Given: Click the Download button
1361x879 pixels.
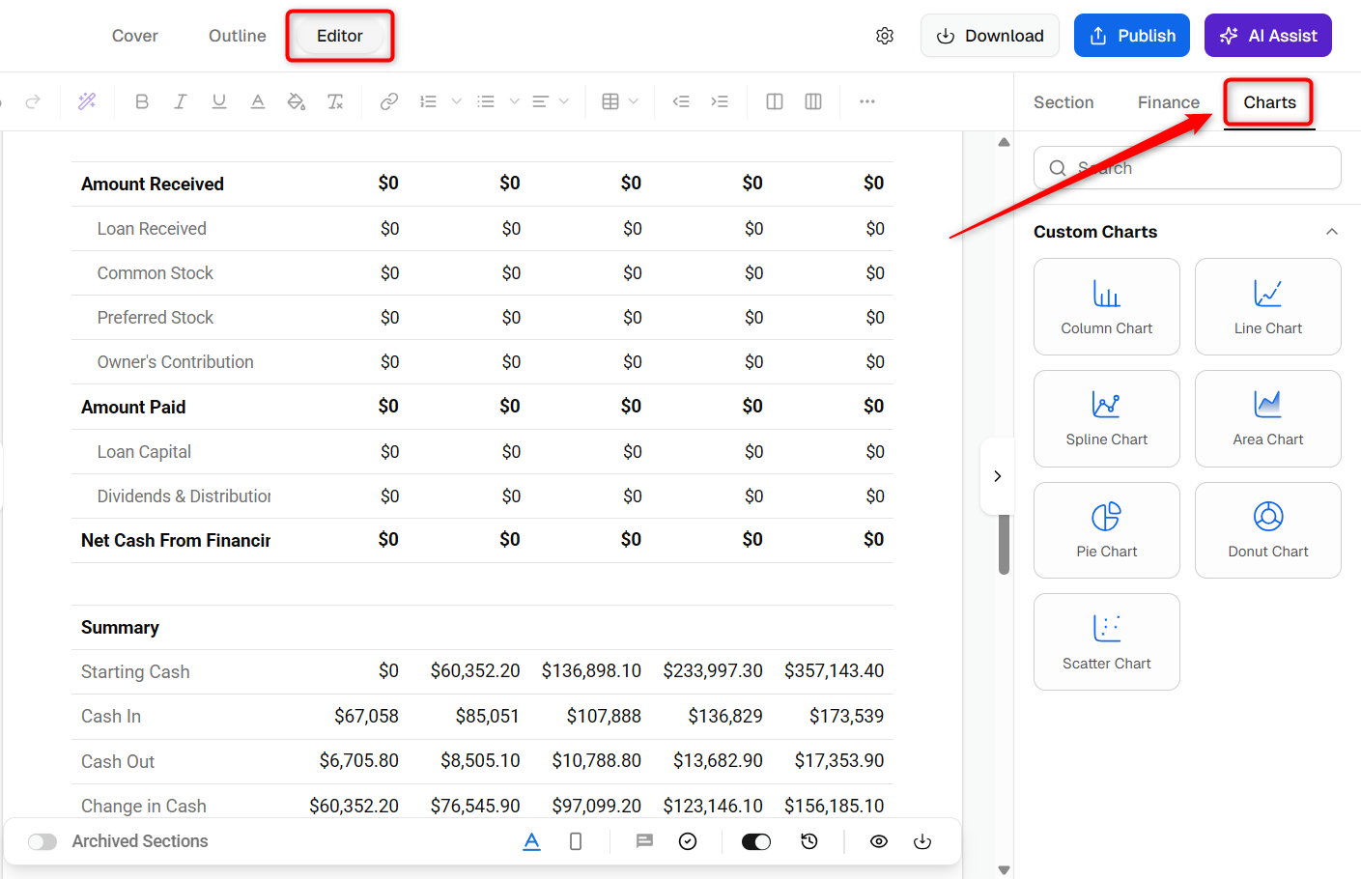Looking at the screenshot, I should 990,36.
